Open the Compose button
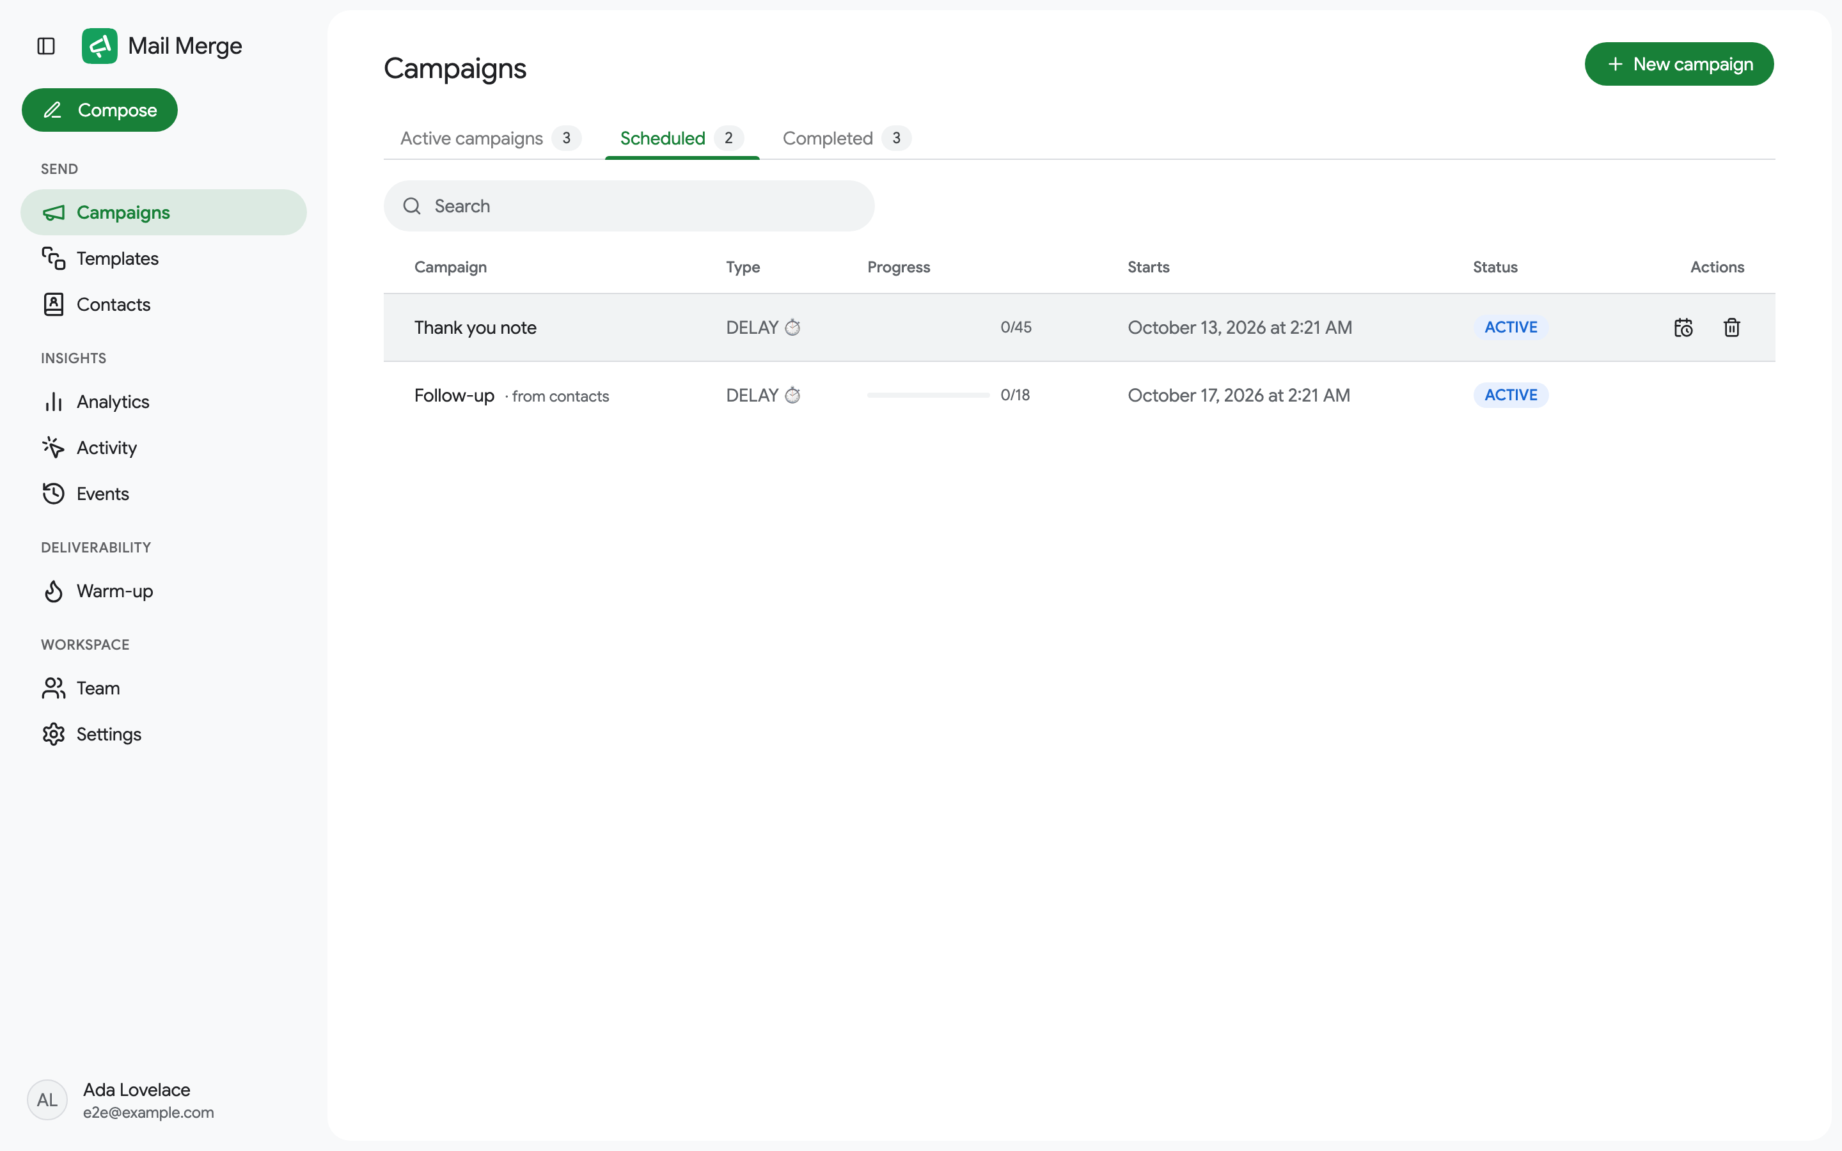 [100, 109]
